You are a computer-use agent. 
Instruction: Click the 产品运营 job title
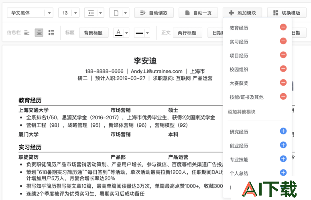click(x=178, y=157)
